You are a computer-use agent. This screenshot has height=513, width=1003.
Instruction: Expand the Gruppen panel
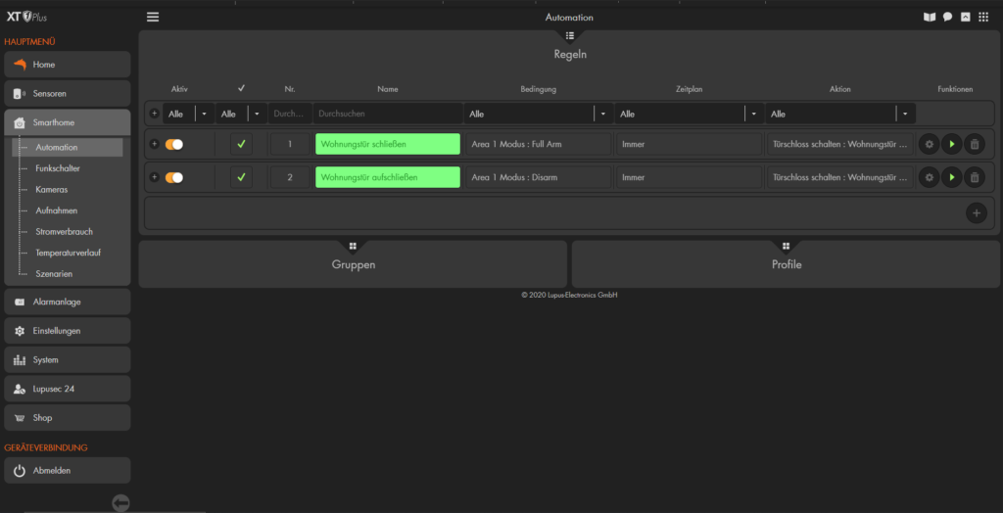[353, 263]
